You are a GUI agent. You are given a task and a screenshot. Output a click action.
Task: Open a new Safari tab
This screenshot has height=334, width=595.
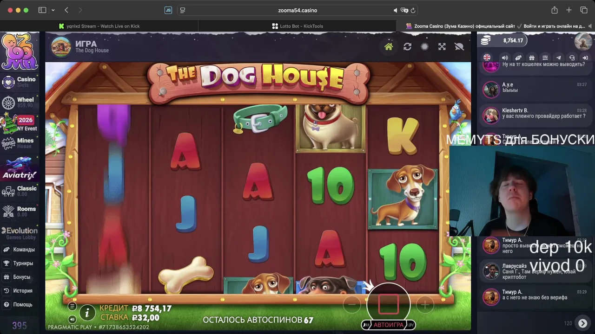point(569,10)
